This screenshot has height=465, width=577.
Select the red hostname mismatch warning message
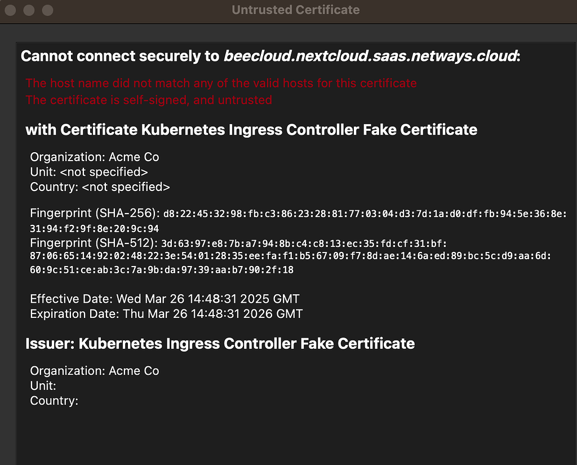220,83
